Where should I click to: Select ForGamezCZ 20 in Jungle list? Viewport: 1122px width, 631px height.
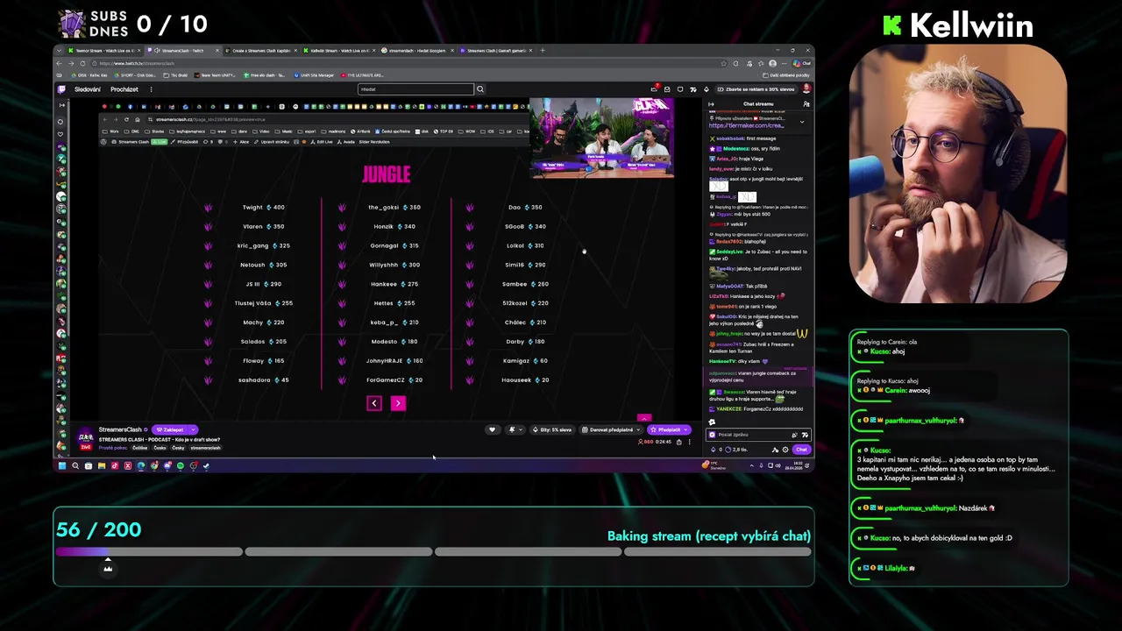pyautogui.click(x=394, y=380)
